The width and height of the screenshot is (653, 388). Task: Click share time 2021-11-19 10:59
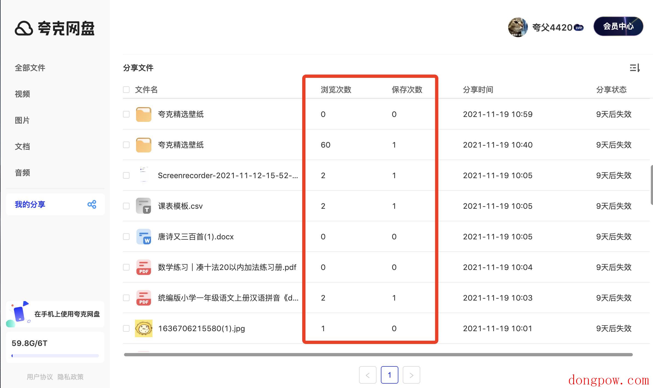click(498, 114)
